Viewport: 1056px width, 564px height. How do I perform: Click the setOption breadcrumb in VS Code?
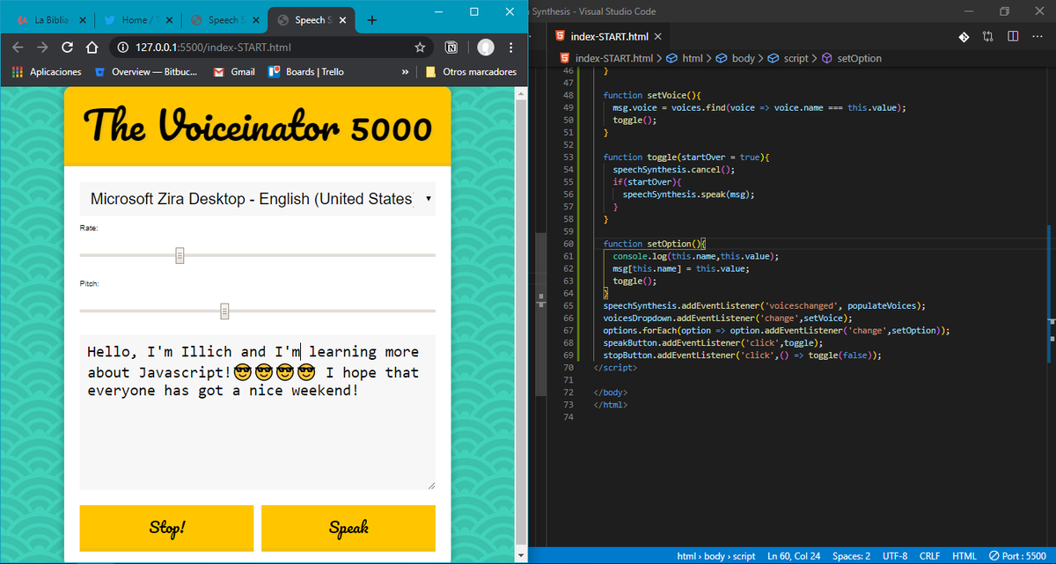pyautogui.click(x=852, y=58)
